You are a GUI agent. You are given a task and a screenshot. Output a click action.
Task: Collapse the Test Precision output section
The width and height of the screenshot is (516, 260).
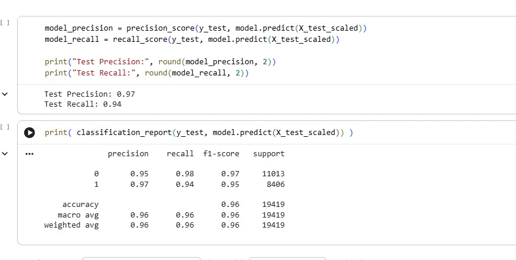[5, 94]
